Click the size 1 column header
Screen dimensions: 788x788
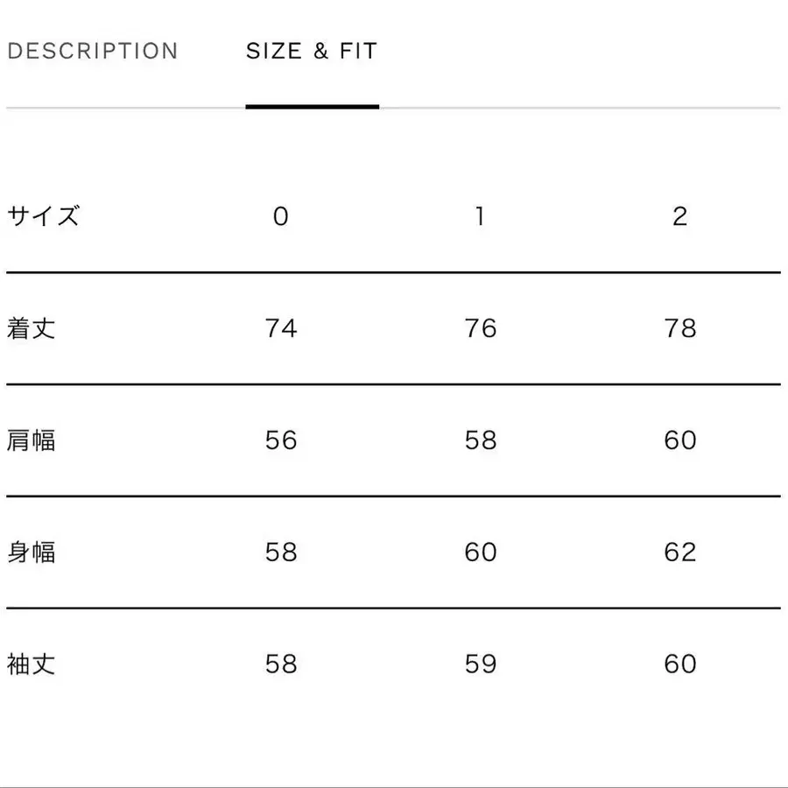tap(480, 216)
